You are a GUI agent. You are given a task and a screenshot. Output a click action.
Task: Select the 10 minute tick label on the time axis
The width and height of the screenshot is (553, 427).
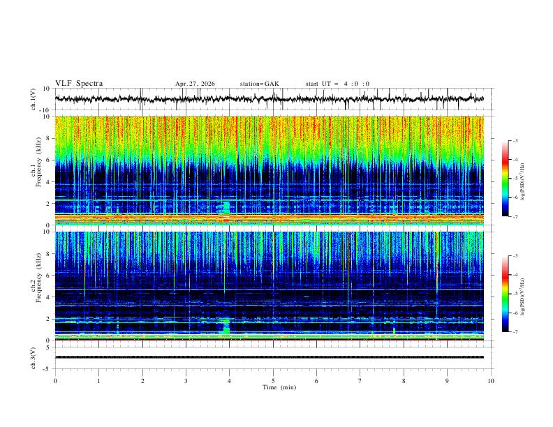pyautogui.click(x=491, y=381)
